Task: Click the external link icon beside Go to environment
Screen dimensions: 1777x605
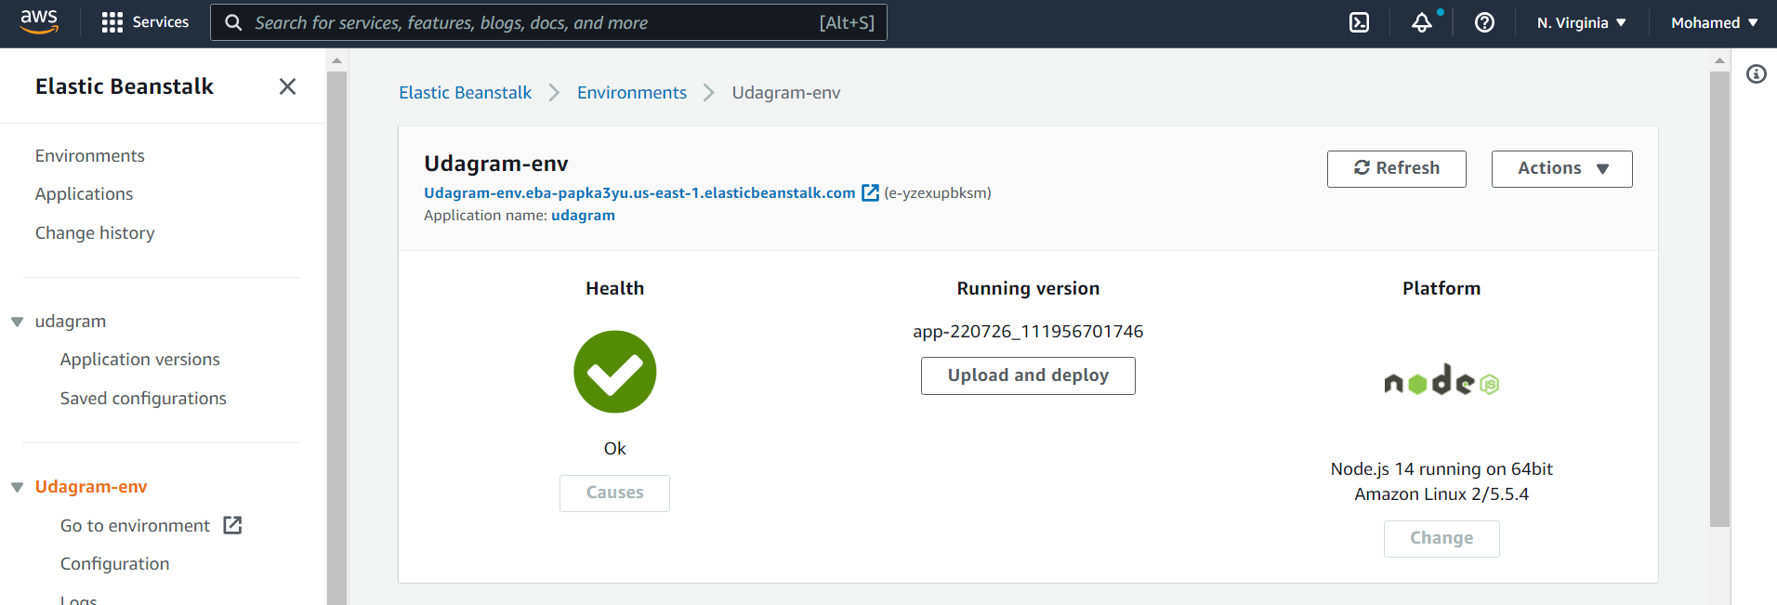Action: point(232,525)
